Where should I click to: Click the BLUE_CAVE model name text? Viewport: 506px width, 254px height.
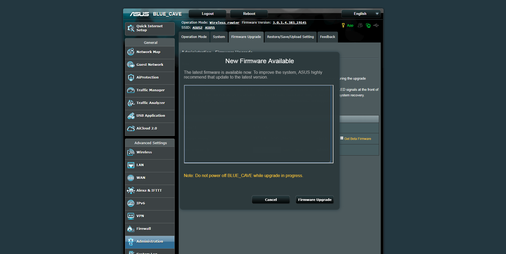(167, 14)
